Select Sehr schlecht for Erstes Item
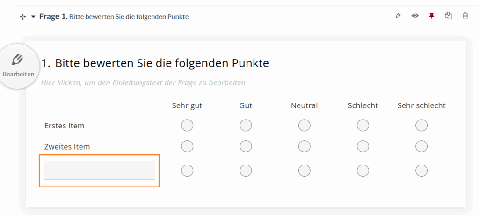Viewport: 479px width, 217px height. [421, 126]
